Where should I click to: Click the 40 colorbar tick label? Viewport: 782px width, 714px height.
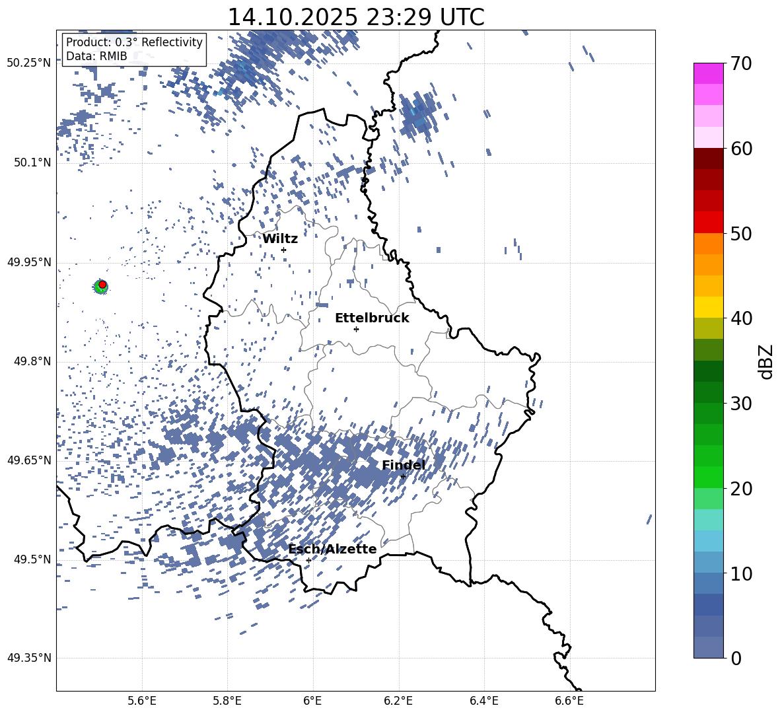(x=741, y=318)
